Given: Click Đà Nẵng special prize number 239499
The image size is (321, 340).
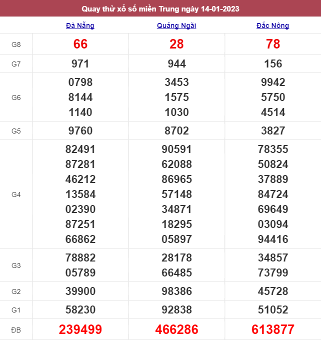Looking at the screenshot, I should tap(80, 329).
